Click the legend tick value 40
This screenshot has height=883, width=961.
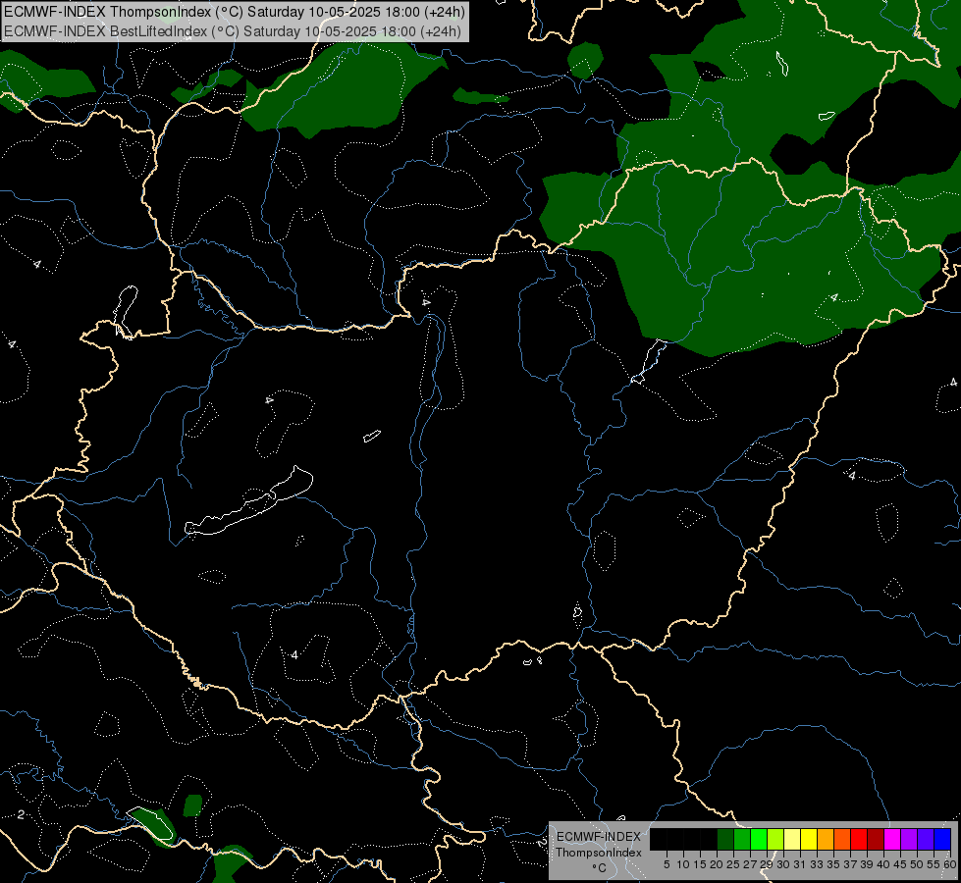[883, 864]
